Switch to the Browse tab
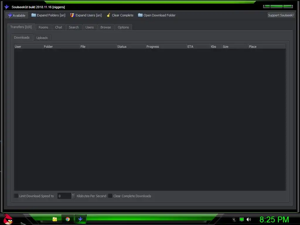The image size is (300, 225). tap(105, 27)
